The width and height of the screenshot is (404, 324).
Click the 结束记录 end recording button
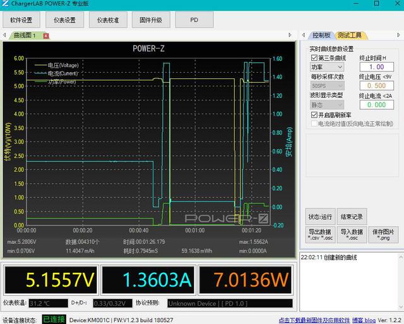tap(352, 217)
